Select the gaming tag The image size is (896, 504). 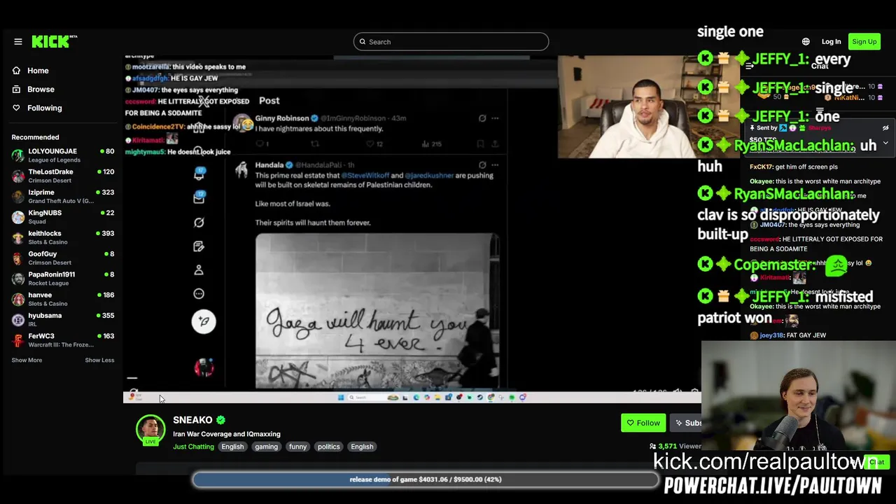click(266, 447)
